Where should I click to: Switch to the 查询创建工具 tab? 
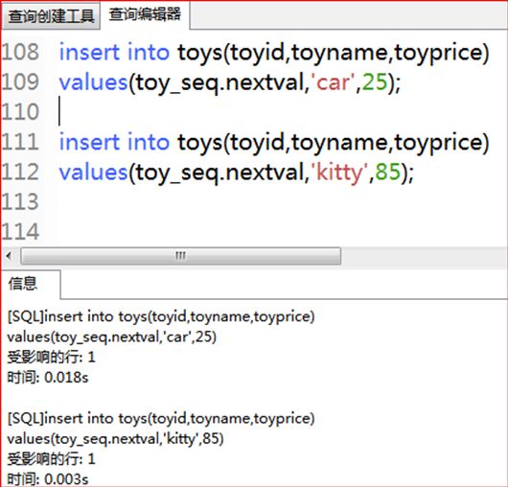pos(51,16)
